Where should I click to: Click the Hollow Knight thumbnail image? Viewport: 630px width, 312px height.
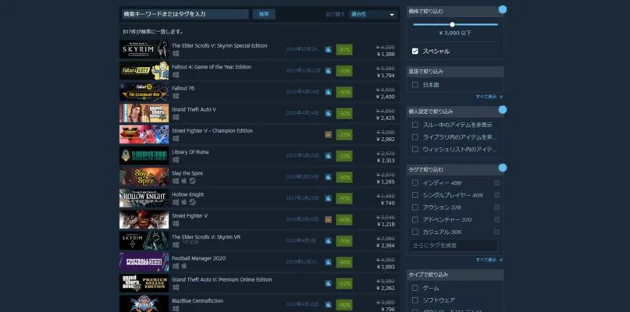[x=144, y=198]
